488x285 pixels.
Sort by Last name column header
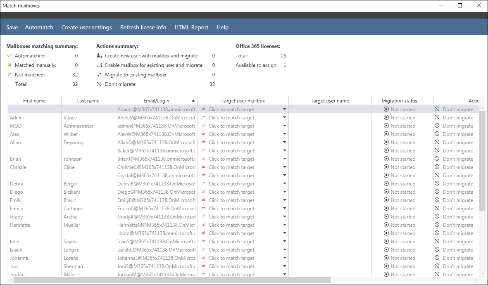pos(88,100)
